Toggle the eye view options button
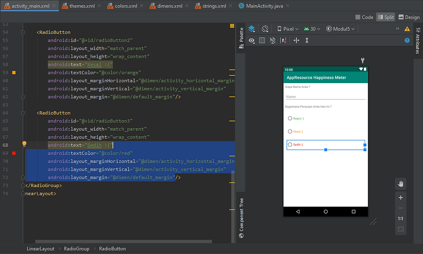Viewport: 423px width, 254px height. [x=252, y=40]
